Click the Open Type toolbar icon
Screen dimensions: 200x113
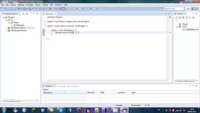coord(50,9)
